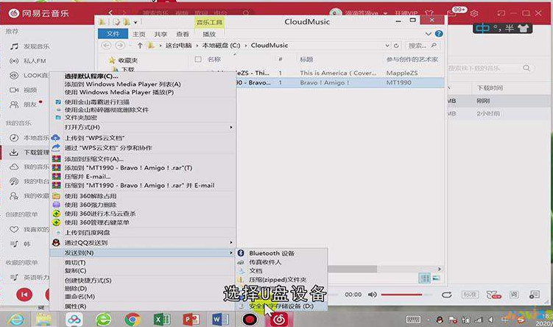This screenshot has height=327, width=553.
Task: Select 添加到 Windows Media Player 列表(A)
Action: tap(122, 84)
